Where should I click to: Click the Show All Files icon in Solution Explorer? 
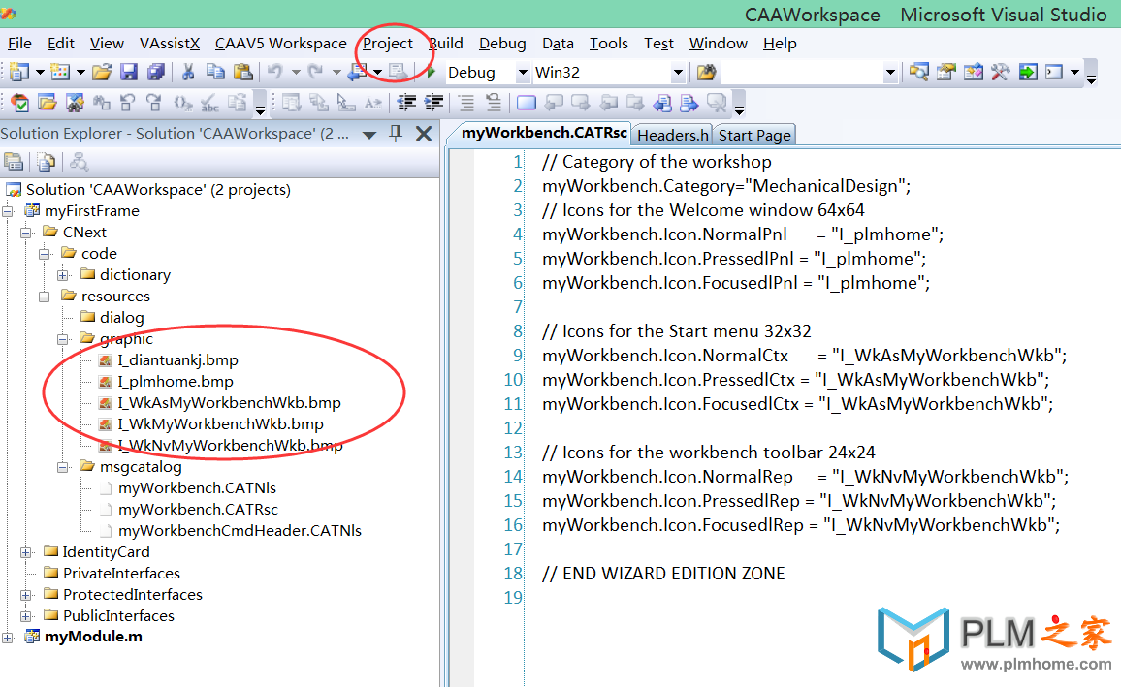(x=47, y=163)
